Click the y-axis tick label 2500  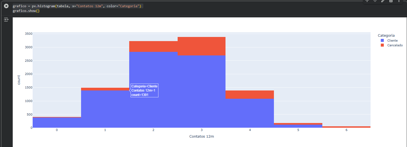point(29,61)
